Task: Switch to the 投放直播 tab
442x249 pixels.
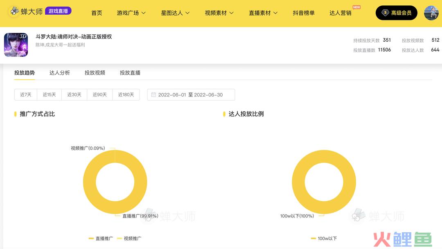Action: pos(130,73)
